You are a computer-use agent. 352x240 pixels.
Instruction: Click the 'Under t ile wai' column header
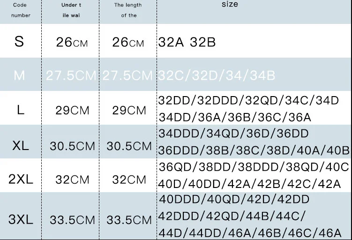72,10
